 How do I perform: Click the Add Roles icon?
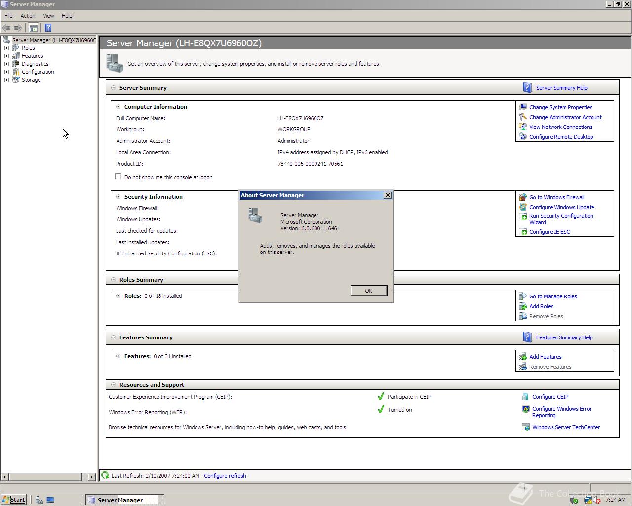tap(523, 306)
